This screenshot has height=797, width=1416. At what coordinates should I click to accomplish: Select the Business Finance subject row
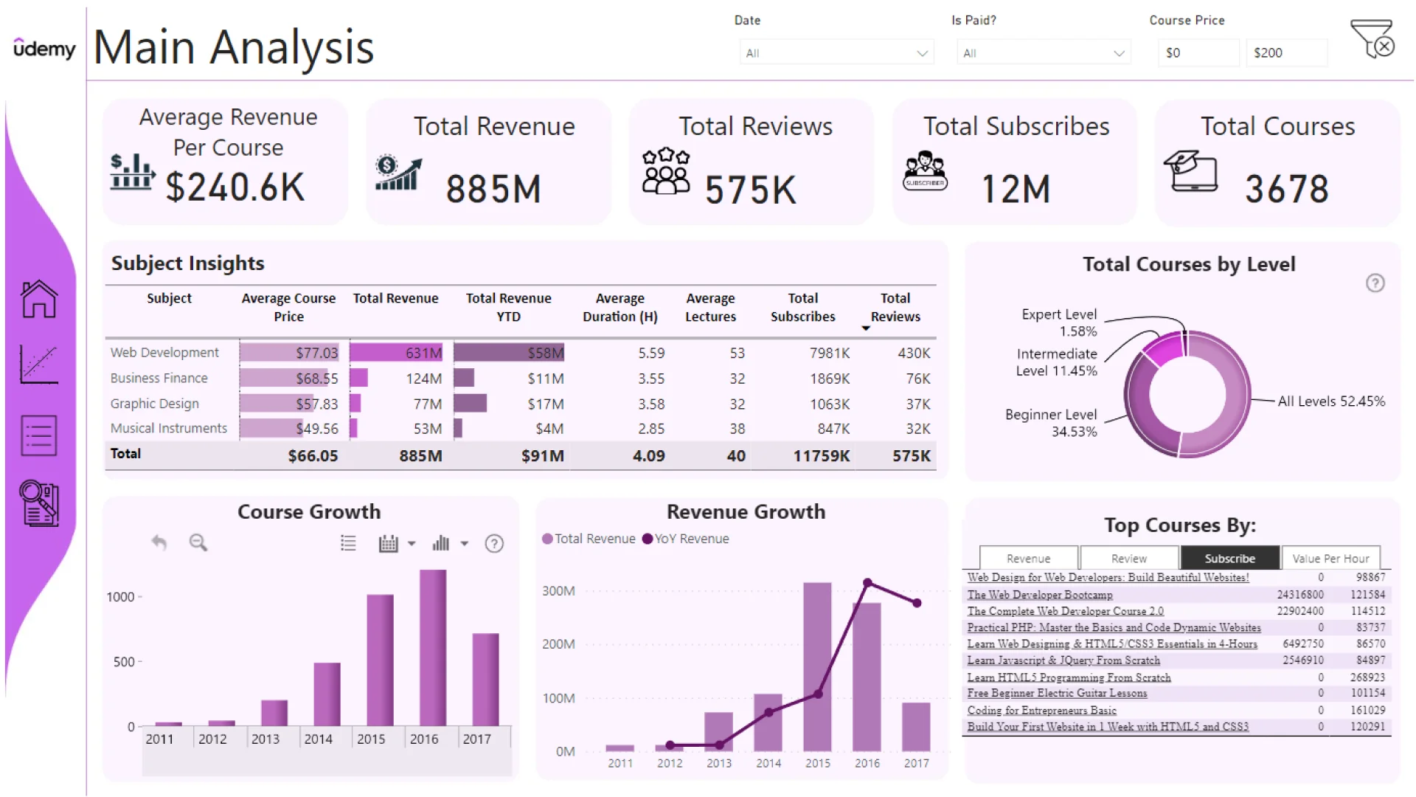click(x=521, y=378)
